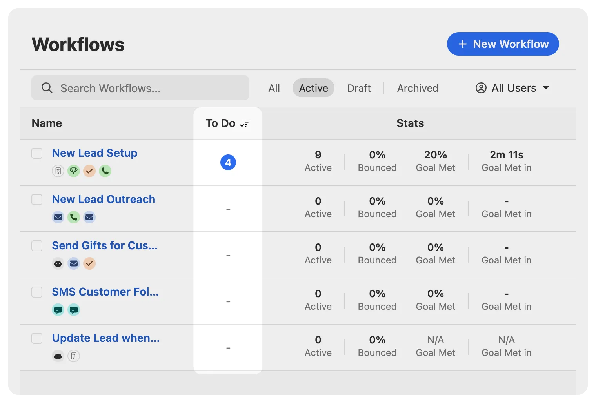Click the robot automation icon under Send Gifts
The height and width of the screenshot is (403, 596).
tap(58, 263)
